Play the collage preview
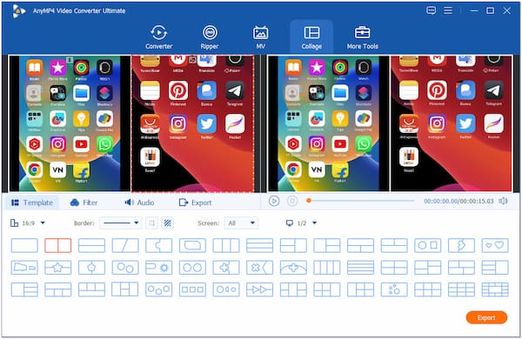 (274, 201)
